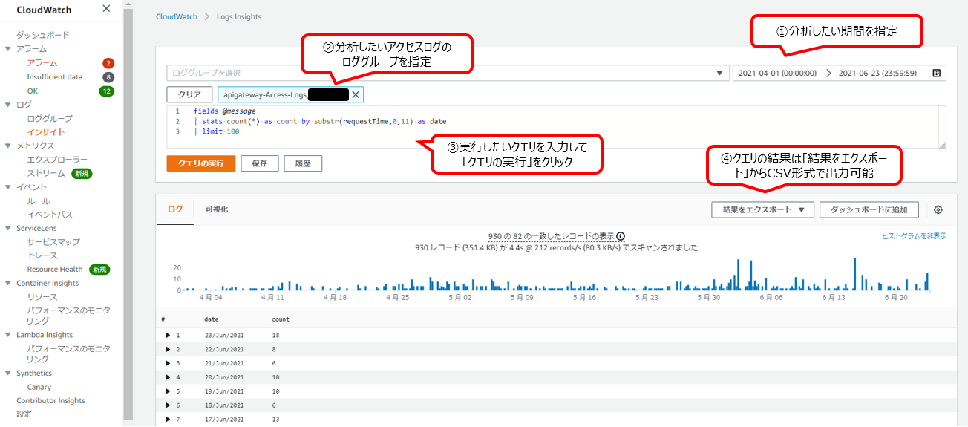Expand result row 5 for 19/Jun/2021
This screenshot has height=427, width=968.
[x=168, y=391]
